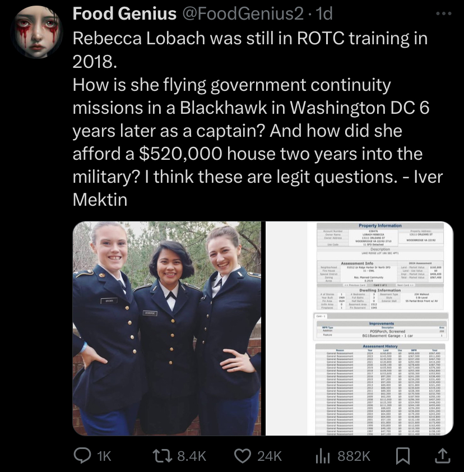Open the photo of three cadets
464x472 pixels.
pyautogui.click(x=167, y=328)
